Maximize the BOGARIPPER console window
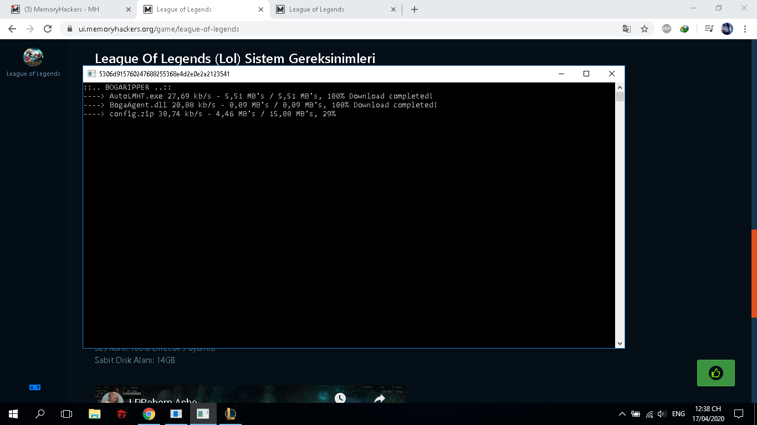The image size is (757, 425). coord(586,74)
